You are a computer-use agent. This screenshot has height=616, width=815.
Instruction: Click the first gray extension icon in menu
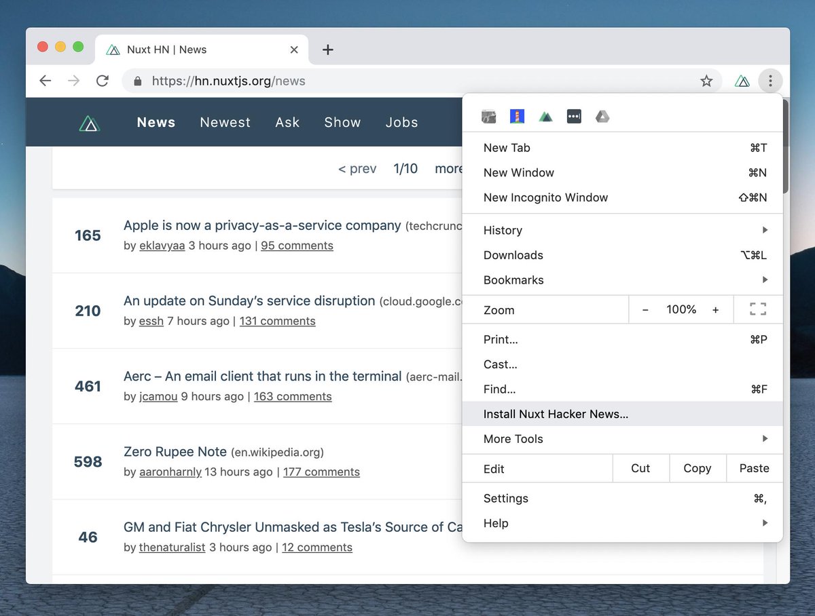pyautogui.click(x=489, y=117)
